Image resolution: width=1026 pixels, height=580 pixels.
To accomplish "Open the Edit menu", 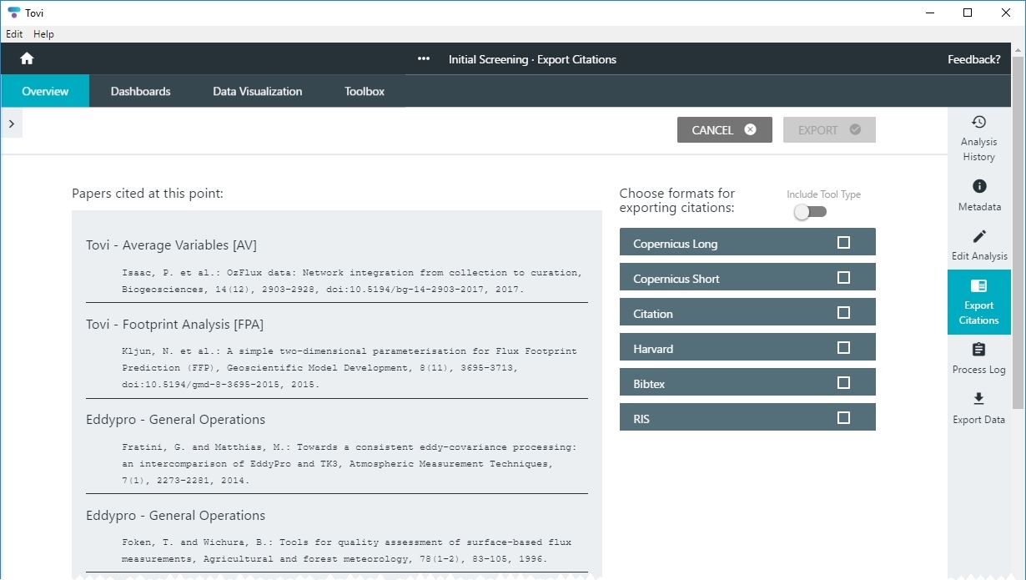I will tap(14, 34).
